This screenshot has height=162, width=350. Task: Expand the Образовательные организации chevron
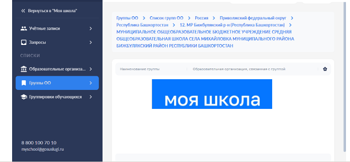pyautogui.click(x=90, y=69)
